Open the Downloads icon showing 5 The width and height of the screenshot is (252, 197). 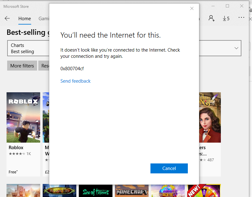226,18
